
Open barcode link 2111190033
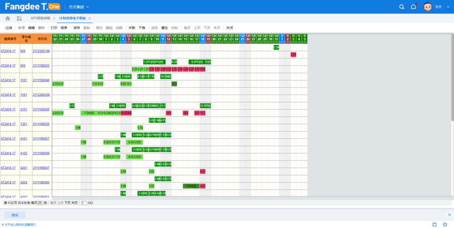tap(41, 66)
